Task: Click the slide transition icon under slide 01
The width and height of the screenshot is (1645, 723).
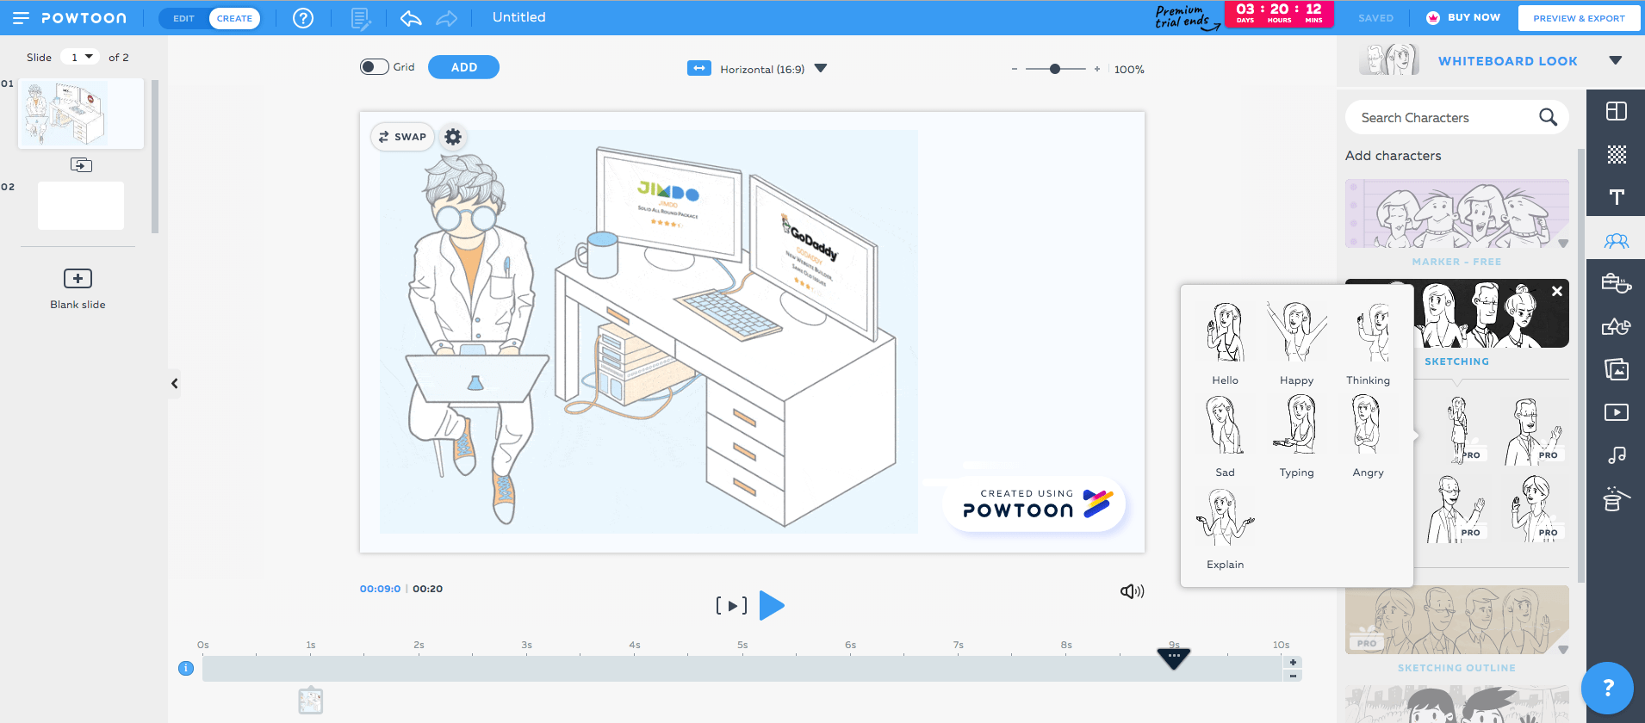Action: 81,165
